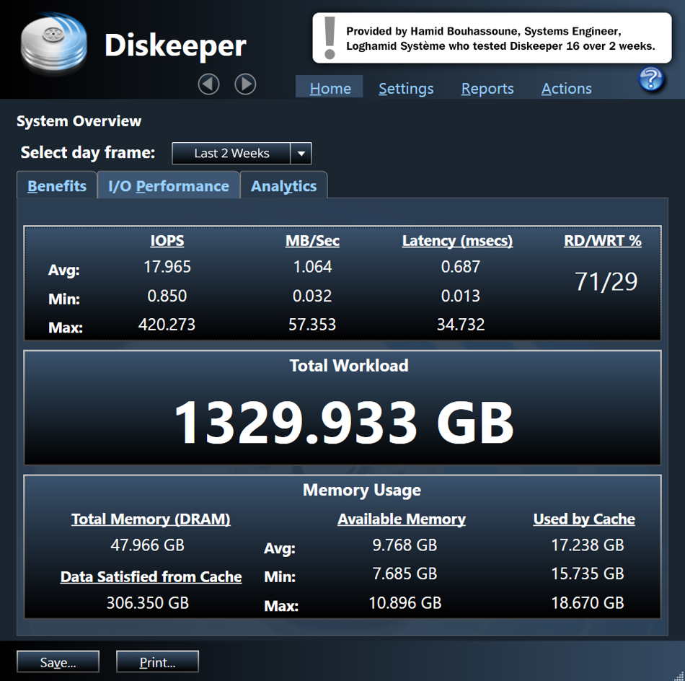Click the Total Workload 1329.933 GB value
This screenshot has height=681, width=685.
(343, 423)
